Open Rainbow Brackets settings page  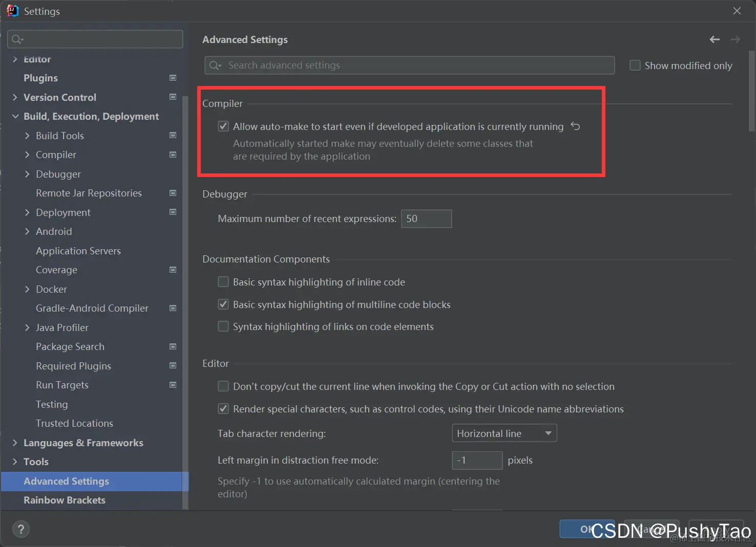click(65, 500)
